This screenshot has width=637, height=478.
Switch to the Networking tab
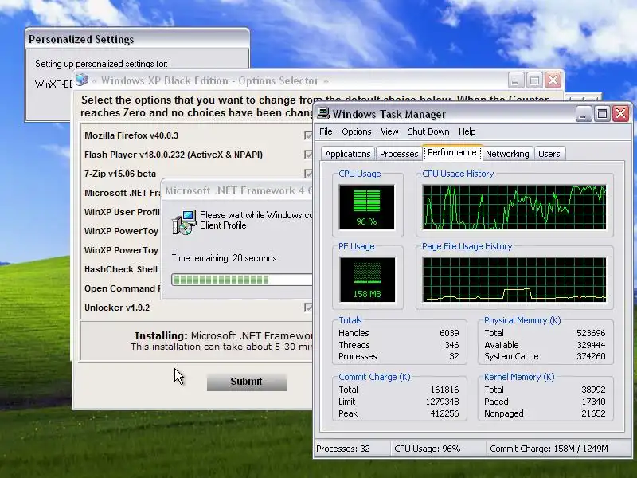(x=507, y=154)
